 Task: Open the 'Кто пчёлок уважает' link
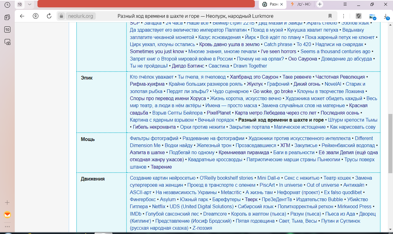[x=152, y=77]
